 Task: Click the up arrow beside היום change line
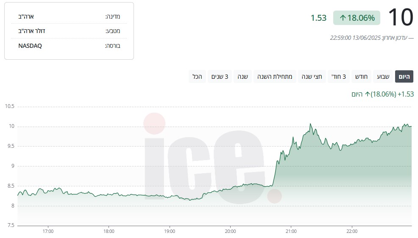click(368, 94)
